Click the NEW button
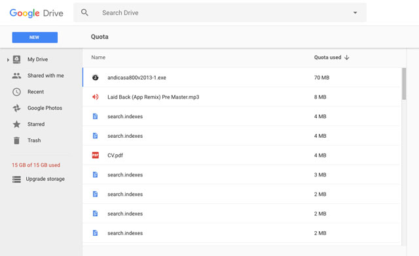The height and width of the screenshot is (256, 419). click(x=35, y=37)
